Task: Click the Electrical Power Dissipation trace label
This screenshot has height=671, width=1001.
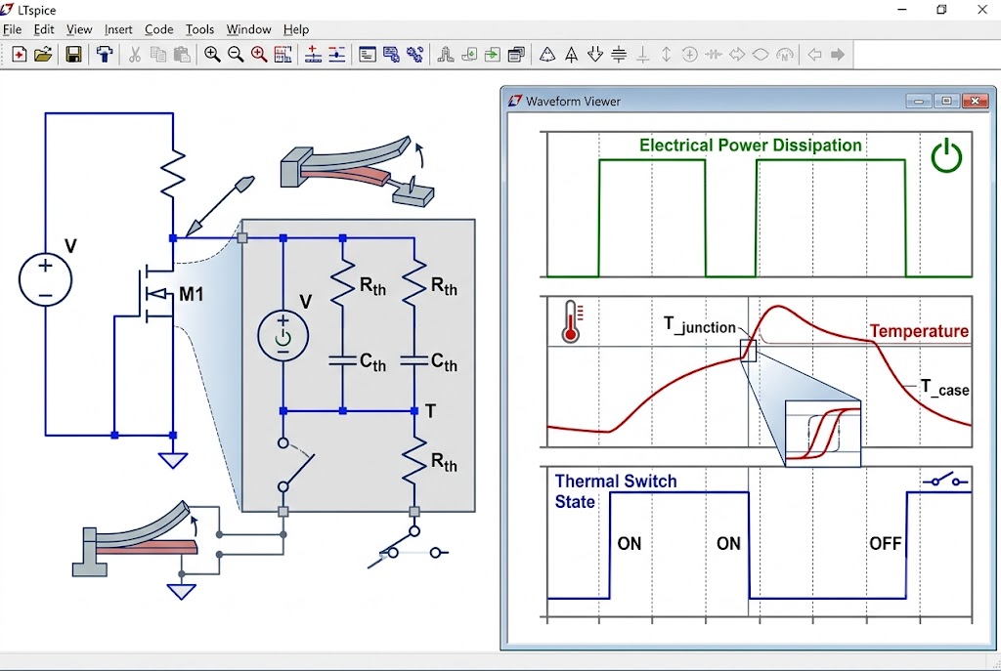Action: 750,146
